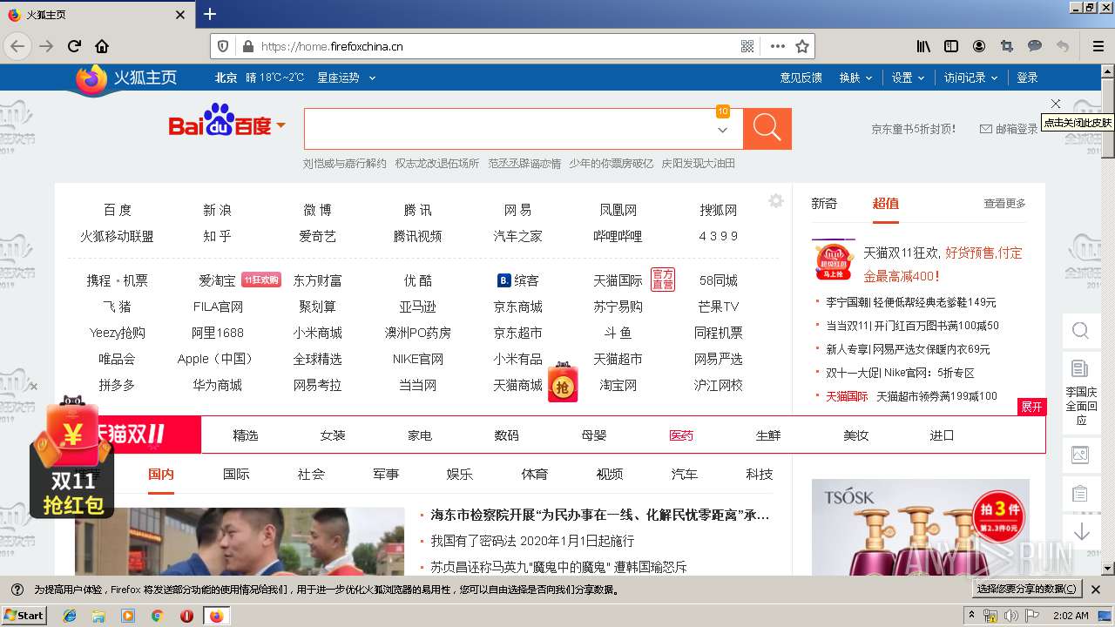
Task: Dismiss the data sharing notification bar
Action: [1096, 590]
